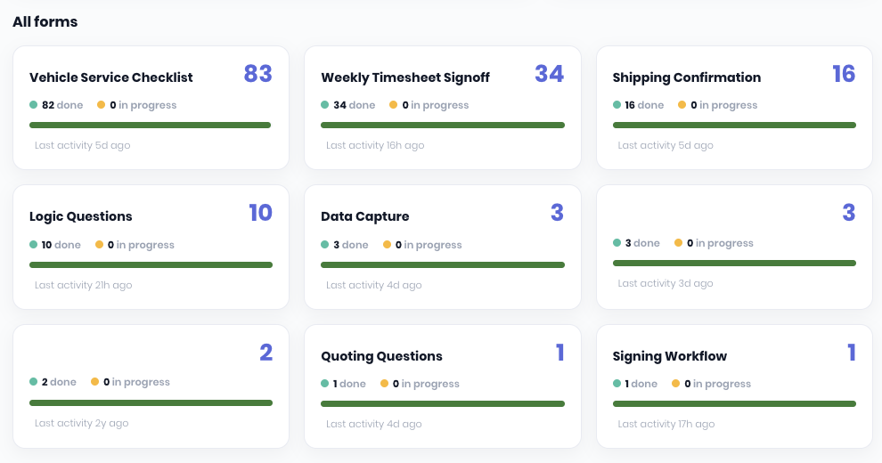Click the 83 total count on Vehicle Service Checklist
Viewport: 882px width, 463px height.
(258, 74)
